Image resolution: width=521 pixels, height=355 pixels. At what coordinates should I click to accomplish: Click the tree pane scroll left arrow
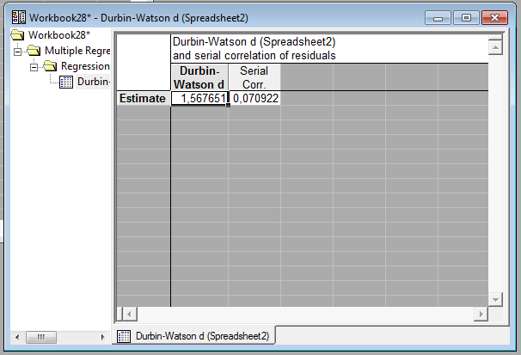[x=17, y=337]
